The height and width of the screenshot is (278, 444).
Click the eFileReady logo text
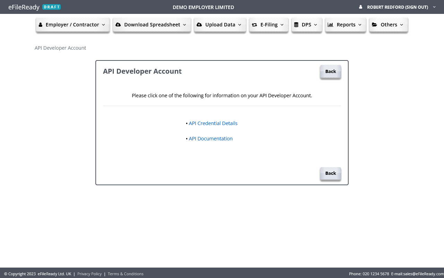point(24,7)
